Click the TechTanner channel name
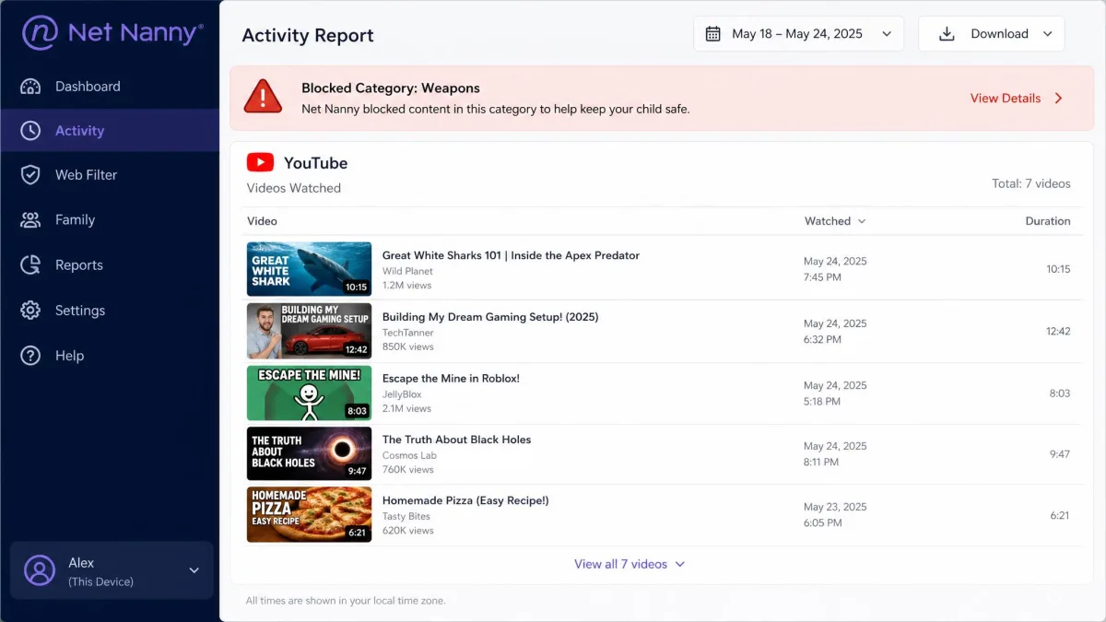1106x622 pixels. pos(407,333)
